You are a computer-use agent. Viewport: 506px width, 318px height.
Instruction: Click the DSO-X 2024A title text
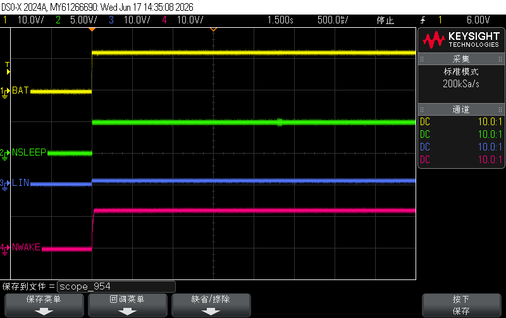(x=97, y=7)
